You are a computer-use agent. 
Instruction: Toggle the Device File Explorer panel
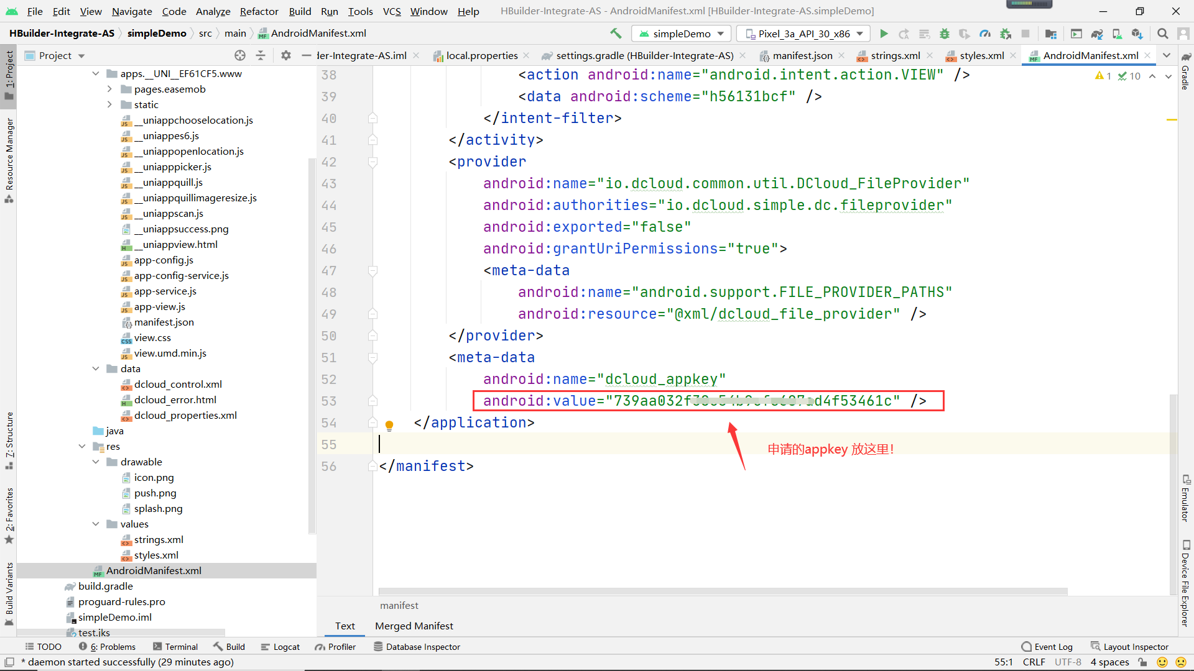tap(1185, 583)
